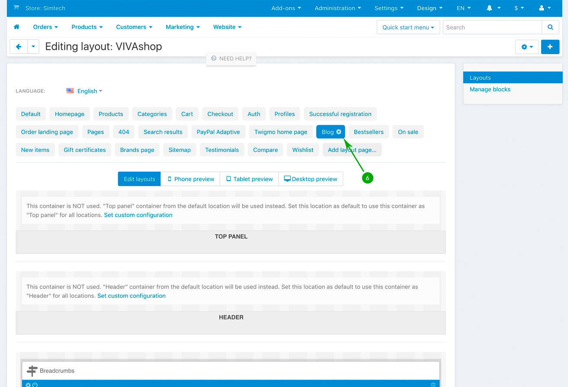This screenshot has height=387, width=568.
Task: Click the blue plus add button
Action: [550, 47]
